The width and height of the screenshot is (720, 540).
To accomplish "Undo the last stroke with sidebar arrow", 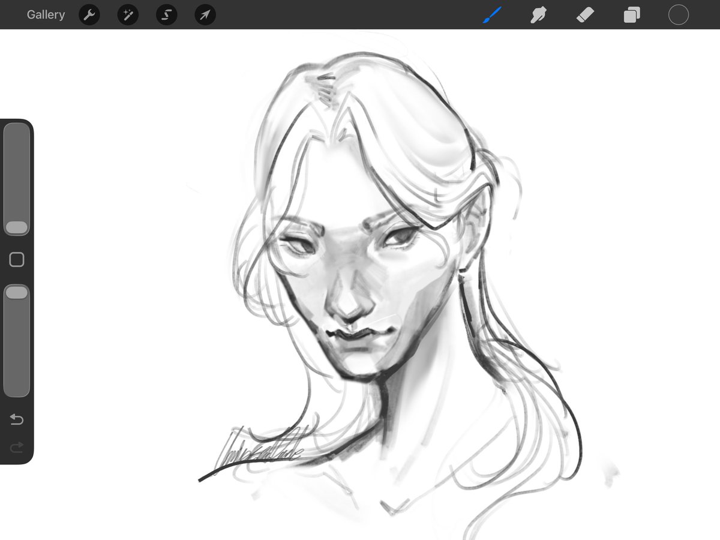I will pyautogui.click(x=17, y=419).
